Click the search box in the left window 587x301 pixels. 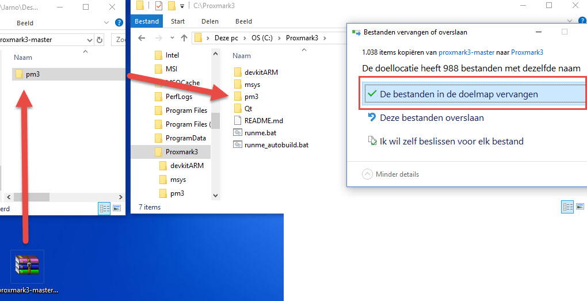coord(119,40)
